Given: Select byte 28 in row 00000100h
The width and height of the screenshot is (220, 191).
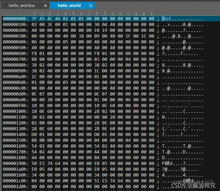Looking at the screenshot, I should [x=97, y=111].
